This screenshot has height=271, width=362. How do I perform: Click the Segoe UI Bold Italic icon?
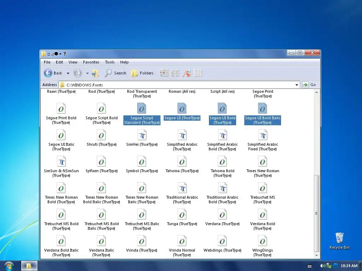pyautogui.click(x=263, y=108)
